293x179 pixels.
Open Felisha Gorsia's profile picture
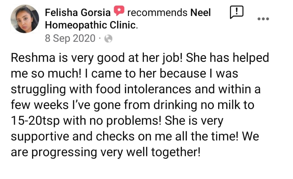(x=25, y=19)
